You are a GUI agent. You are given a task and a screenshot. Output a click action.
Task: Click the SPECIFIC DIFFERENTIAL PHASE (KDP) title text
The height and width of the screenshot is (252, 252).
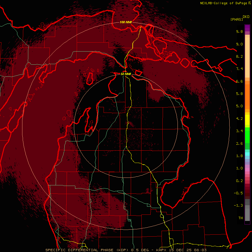coord(87,250)
